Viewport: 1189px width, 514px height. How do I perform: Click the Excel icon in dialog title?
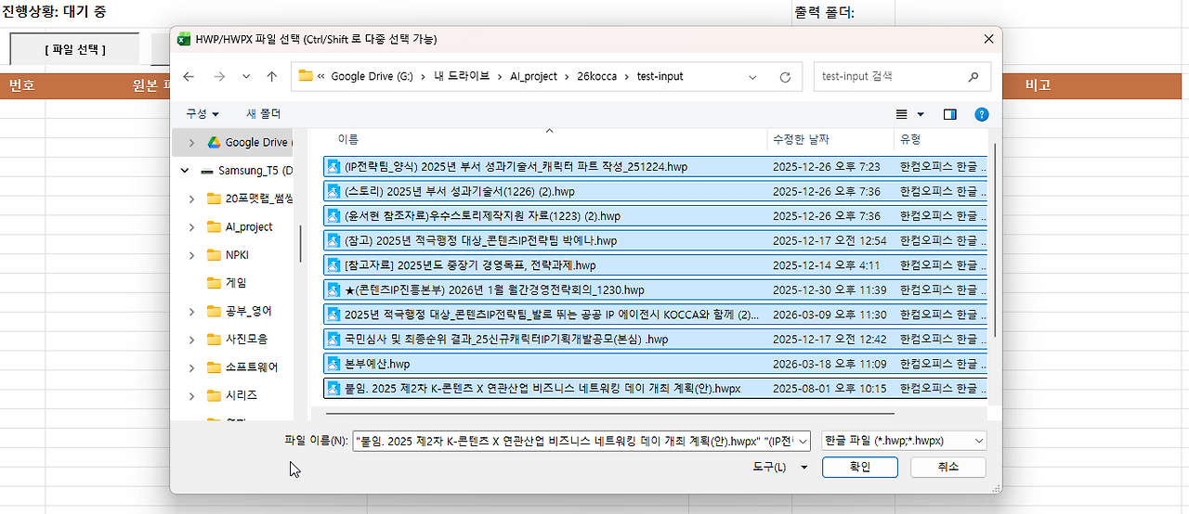tap(184, 39)
